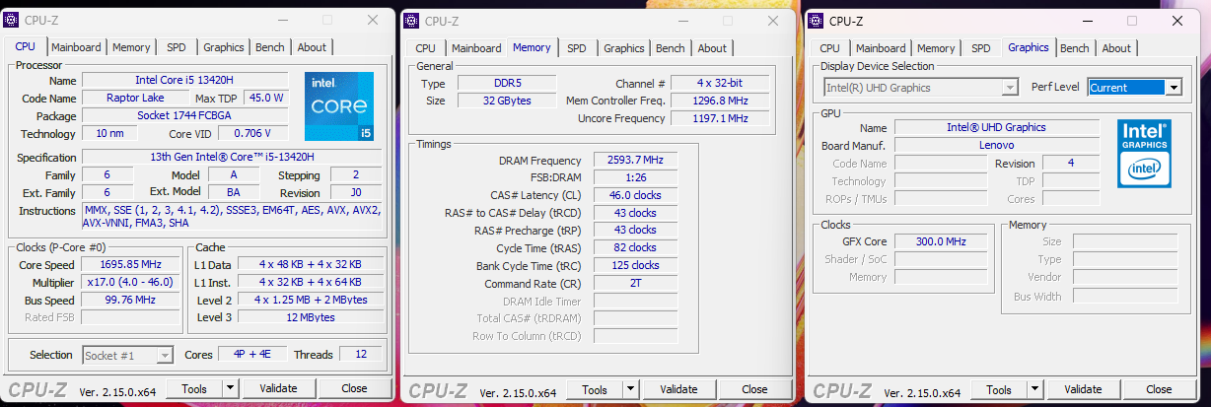The height and width of the screenshot is (407, 1211).
Task: Click the CPU-Z app icon in right window title bar
Action: tap(816, 21)
